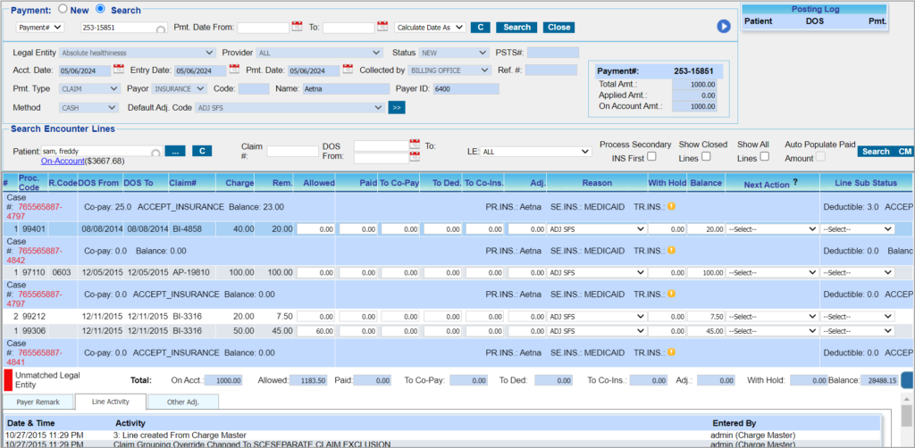
Task: Enable Process Secondary INS First checkbox
Action: coord(651,157)
